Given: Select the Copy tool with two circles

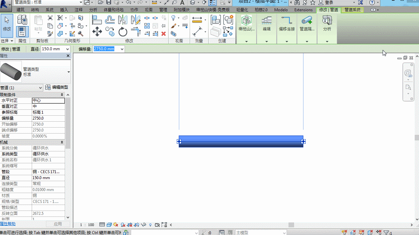Looking at the screenshot, I should coord(110,32).
